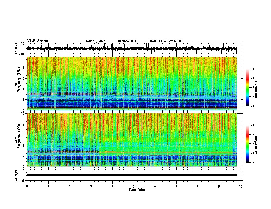Click the ch.1(V) waveform axis label

click(16, 48)
